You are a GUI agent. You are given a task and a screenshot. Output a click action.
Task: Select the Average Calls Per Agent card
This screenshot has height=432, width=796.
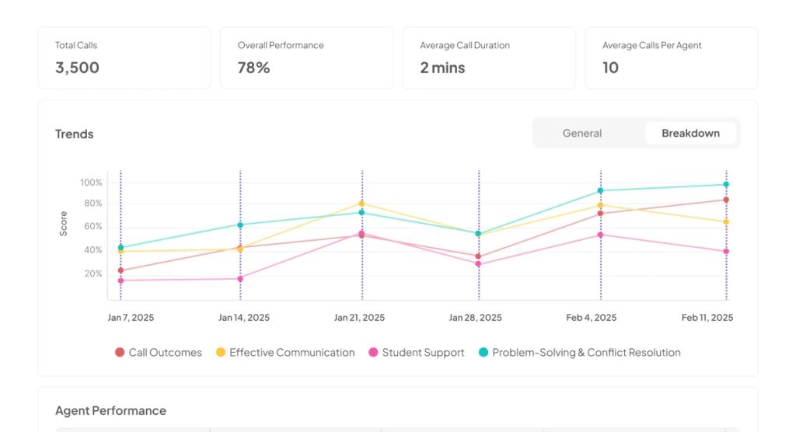(672, 58)
